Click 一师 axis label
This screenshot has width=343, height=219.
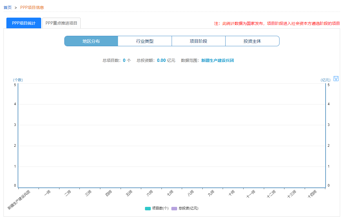48,193
